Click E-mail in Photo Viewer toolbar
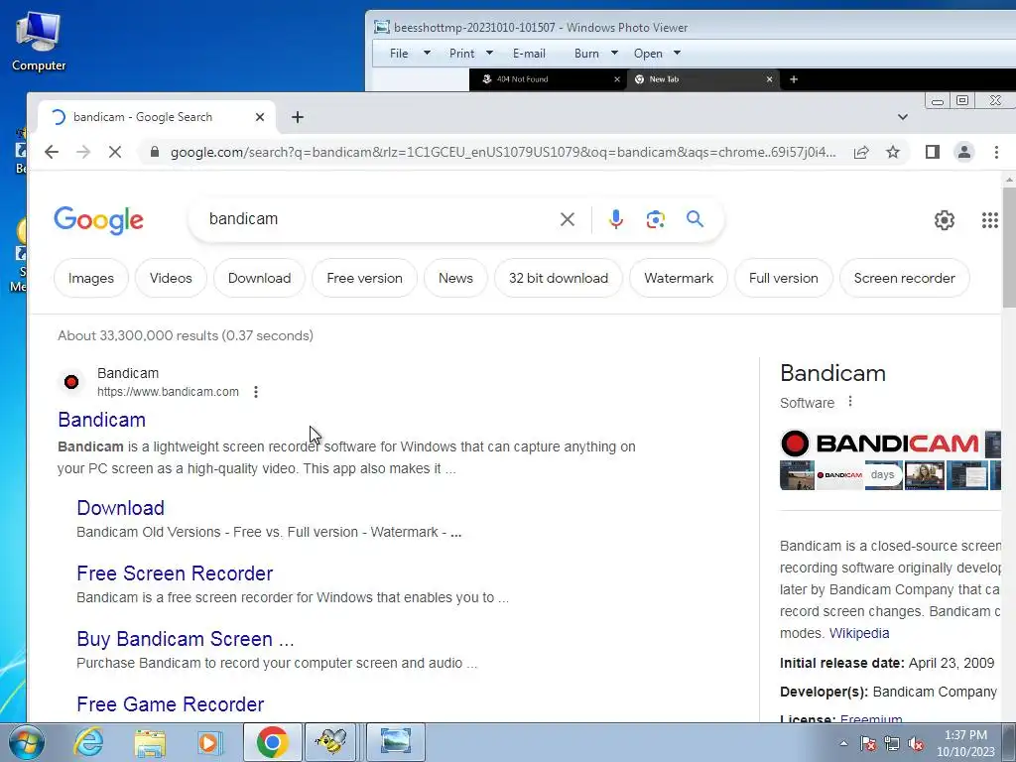 (529, 54)
